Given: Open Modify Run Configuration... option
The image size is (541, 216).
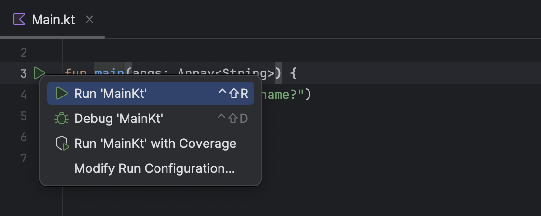Looking at the screenshot, I should coord(155,168).
